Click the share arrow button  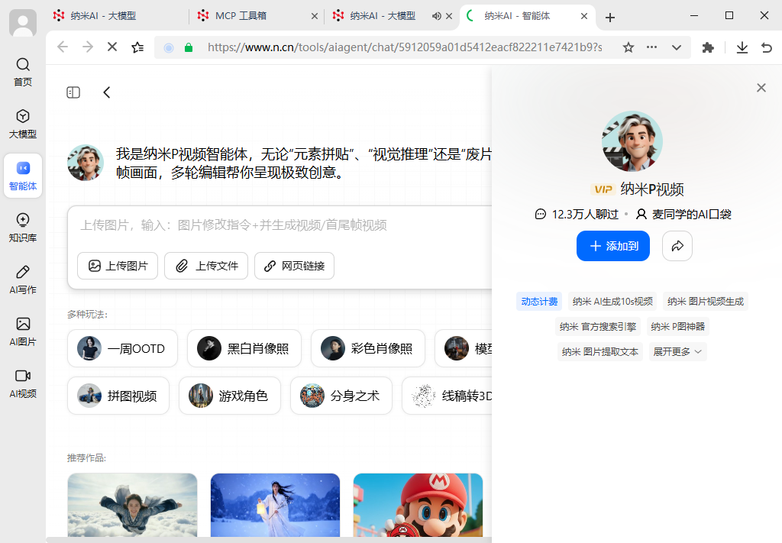(677, 246)
